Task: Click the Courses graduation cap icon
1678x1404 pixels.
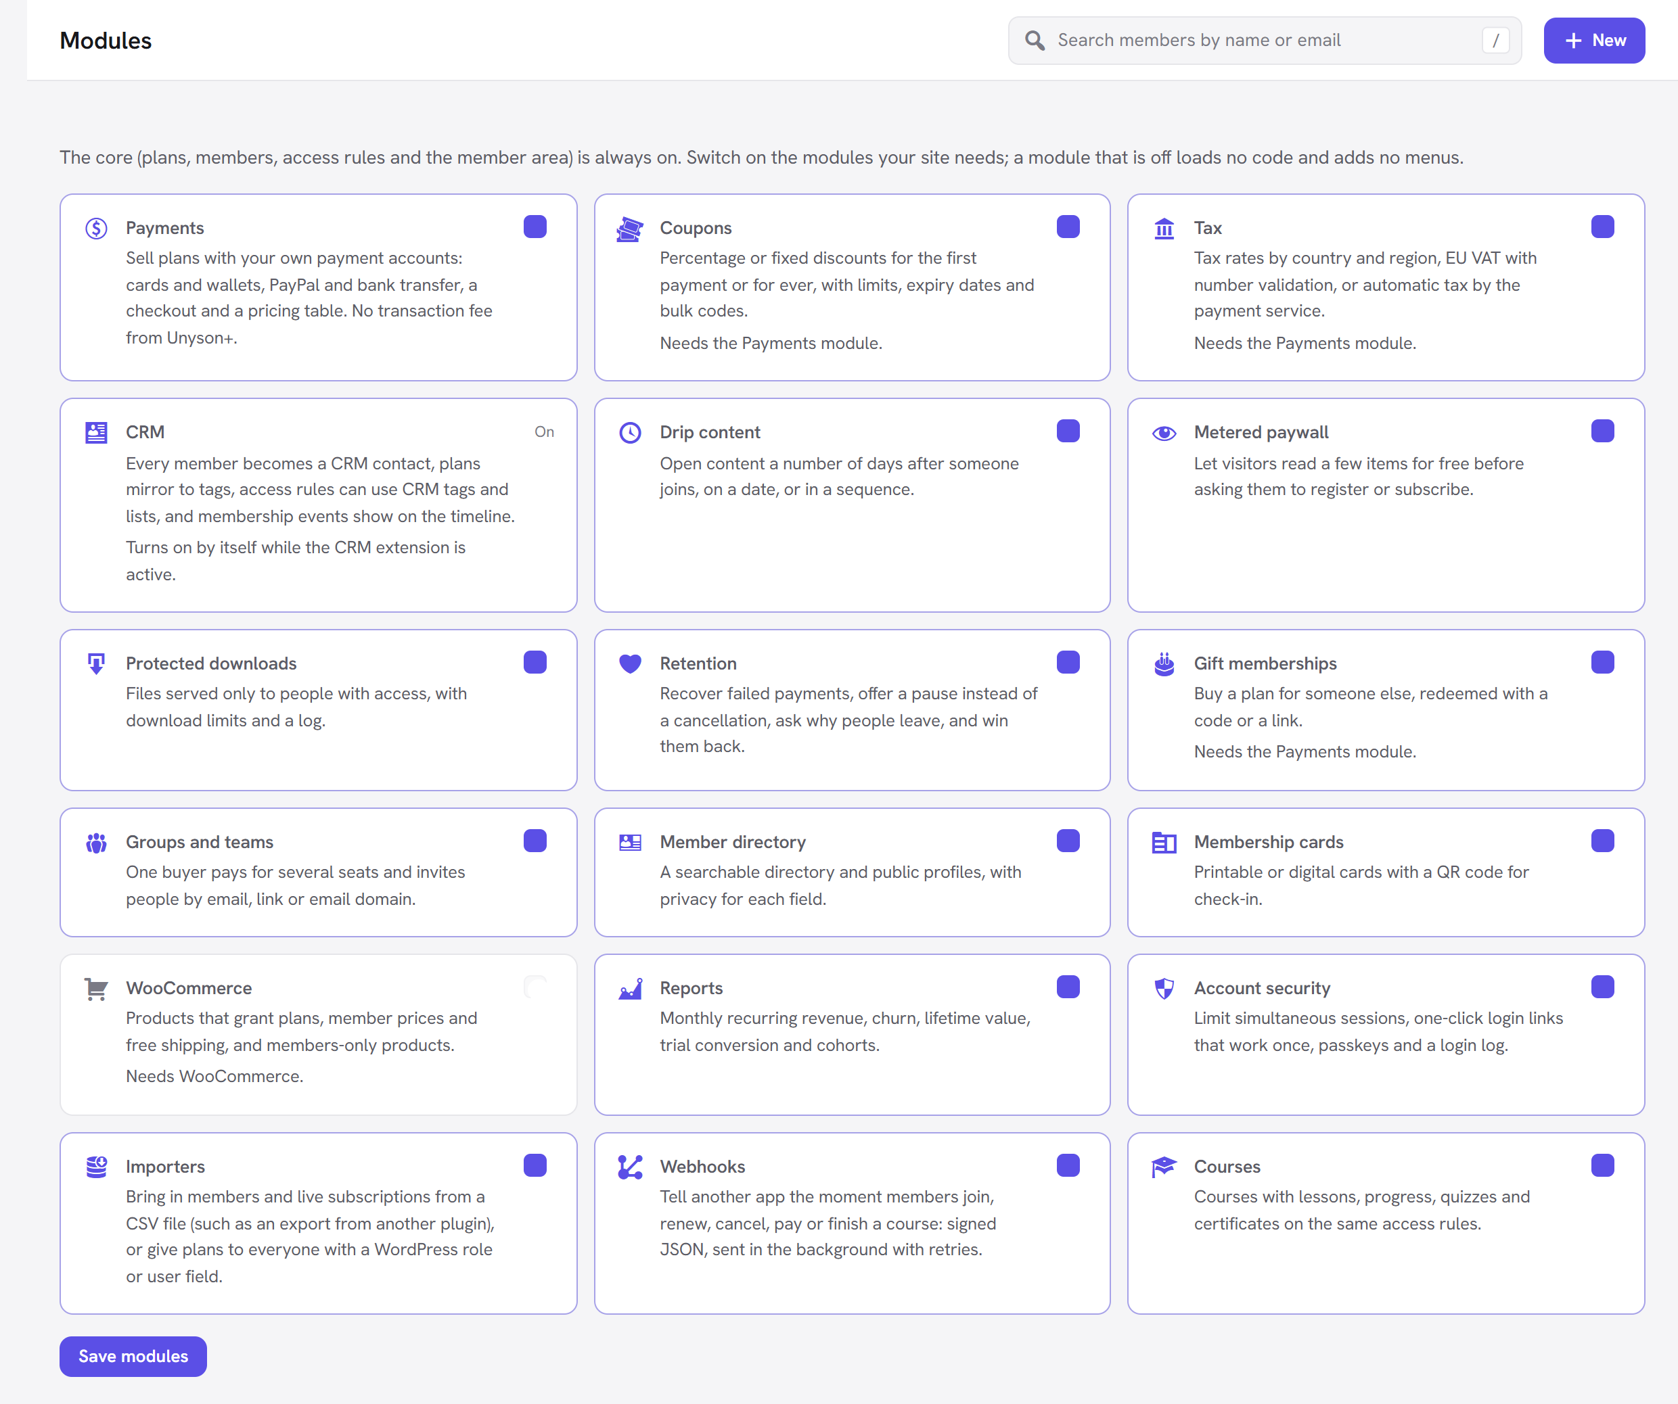Action: (1164, 1167)
